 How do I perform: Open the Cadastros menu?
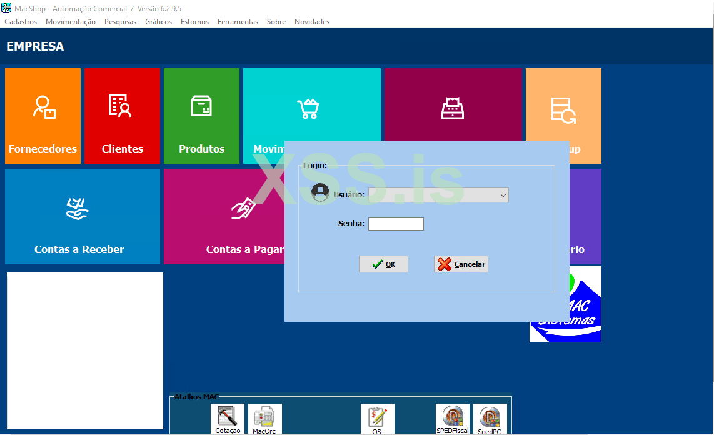(x=21, y=22)
